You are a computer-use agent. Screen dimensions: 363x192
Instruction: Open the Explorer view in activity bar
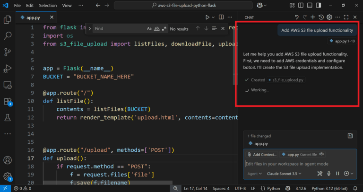pyautogui.click(x=8, y=20)
